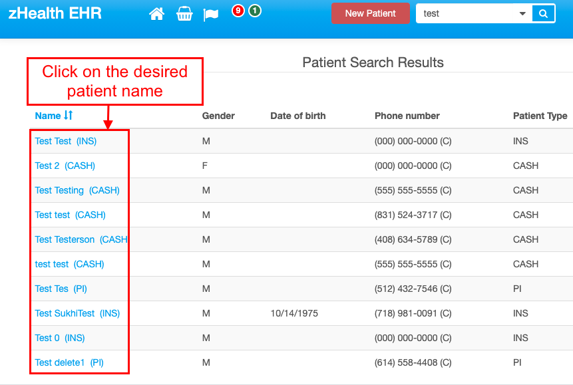Click the Phone number column header
The width and height of the screenshot is (573, 385).
tap(407, 116)
